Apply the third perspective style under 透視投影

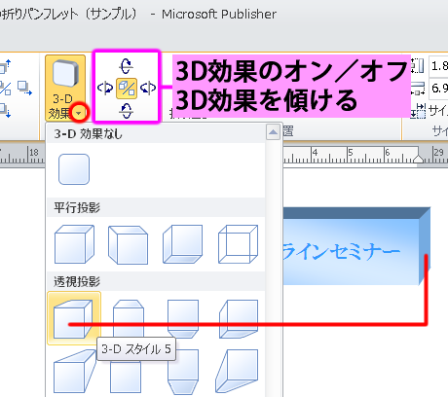pyautogui.click(x=183, y=319)
